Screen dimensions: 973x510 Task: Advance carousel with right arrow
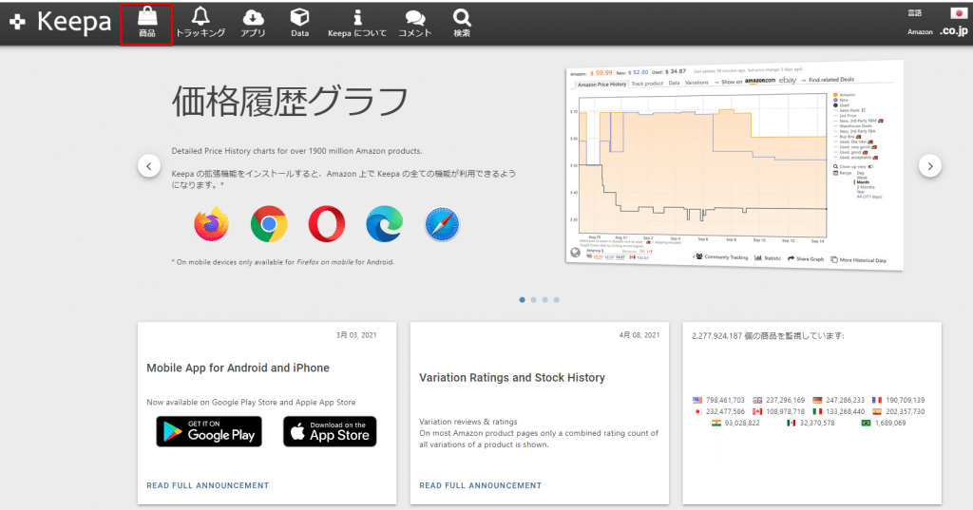pyautogui.click(x=929, y=165)
